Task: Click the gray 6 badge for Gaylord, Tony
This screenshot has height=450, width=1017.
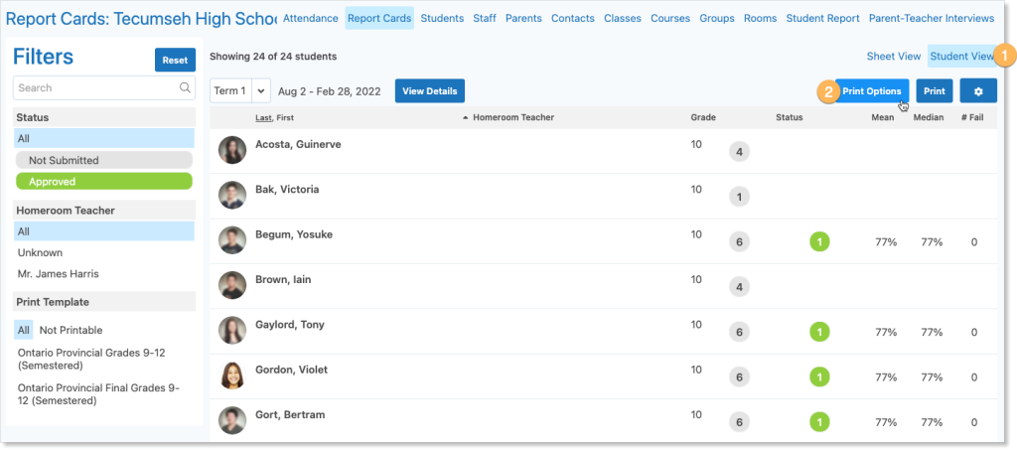Action: (x=739, y=333)
